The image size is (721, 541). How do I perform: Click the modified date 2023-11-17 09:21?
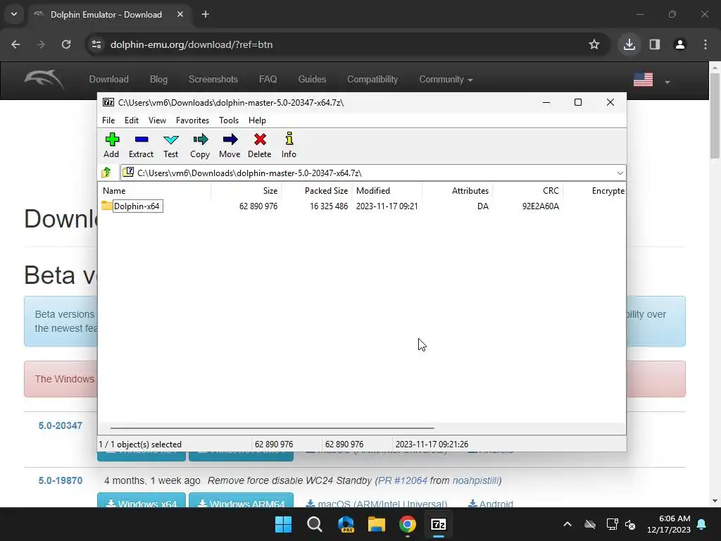click(387, 206)
